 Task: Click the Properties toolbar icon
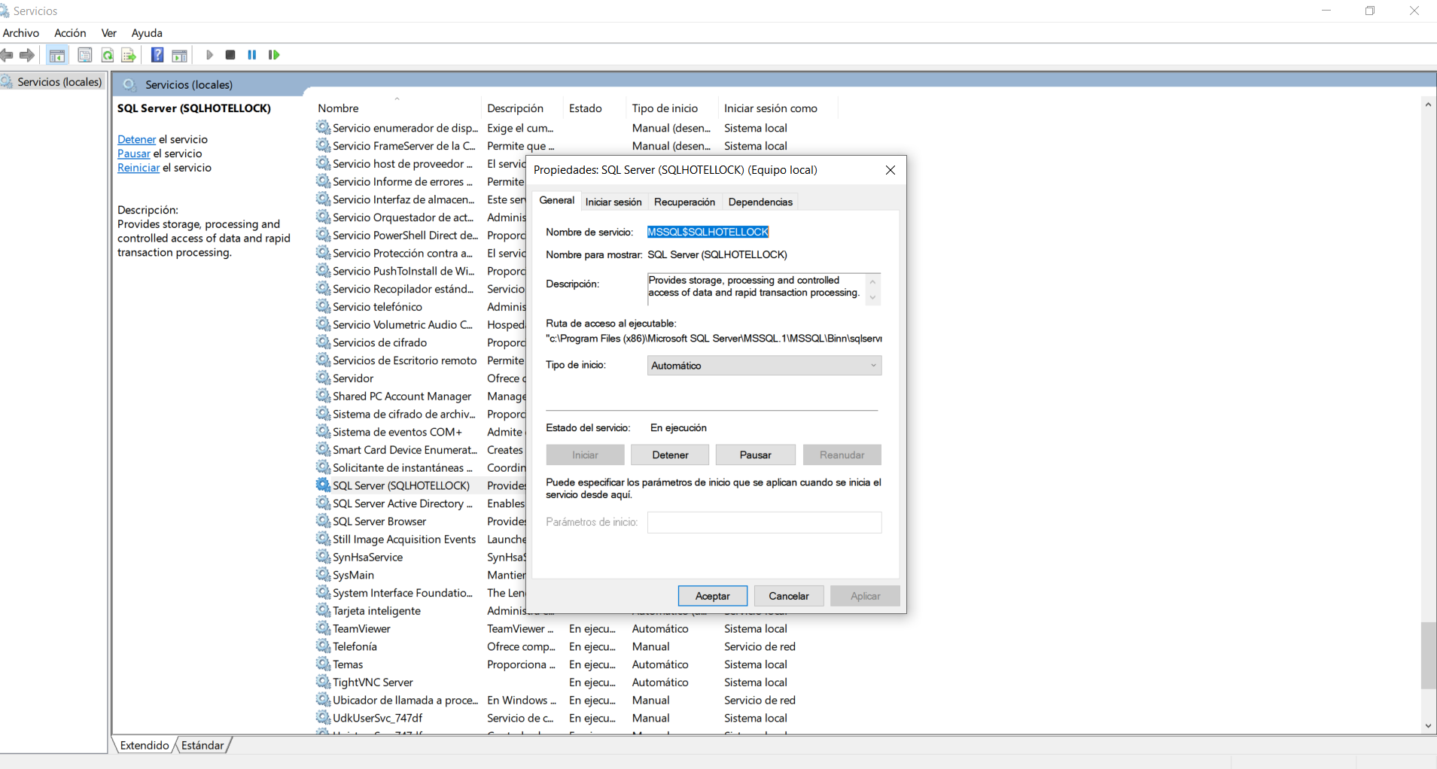coord(85,55)
